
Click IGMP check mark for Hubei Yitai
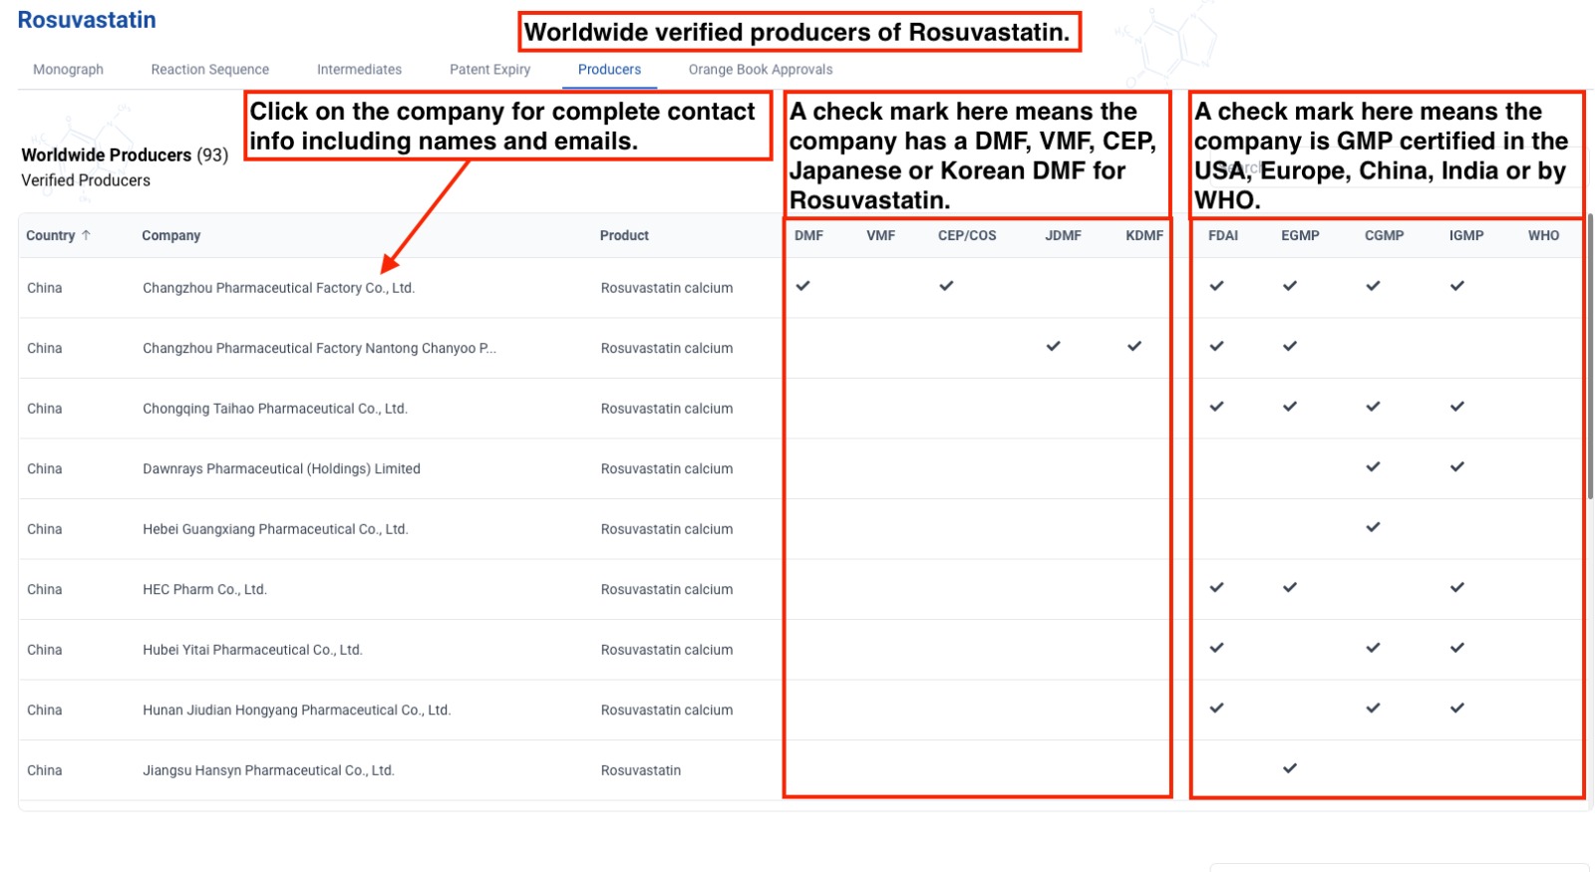(1457, 648)
